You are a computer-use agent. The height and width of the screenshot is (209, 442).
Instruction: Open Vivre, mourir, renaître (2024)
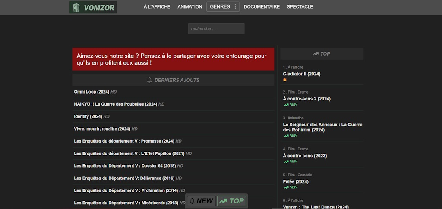click(x=102, y=129)
